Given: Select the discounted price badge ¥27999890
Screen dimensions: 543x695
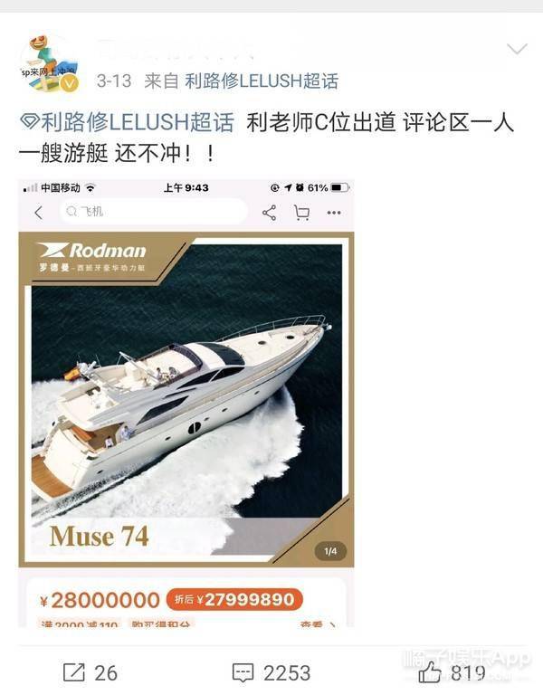Looking at the screenshot, I should (x=234, y=600).
